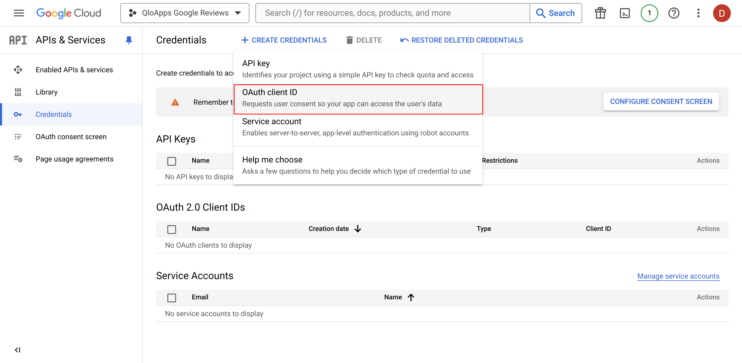Click the Google Cloud hamburger menu icon
Screen dimensions: 742x363
17,13
